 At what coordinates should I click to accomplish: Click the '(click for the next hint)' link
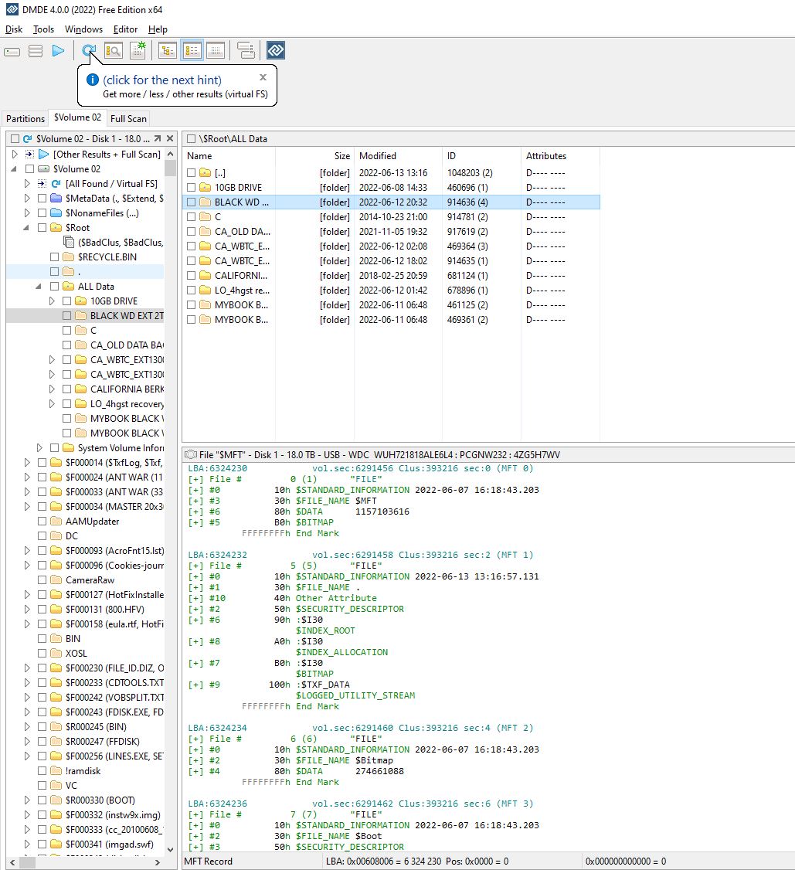tap(162, 80)
